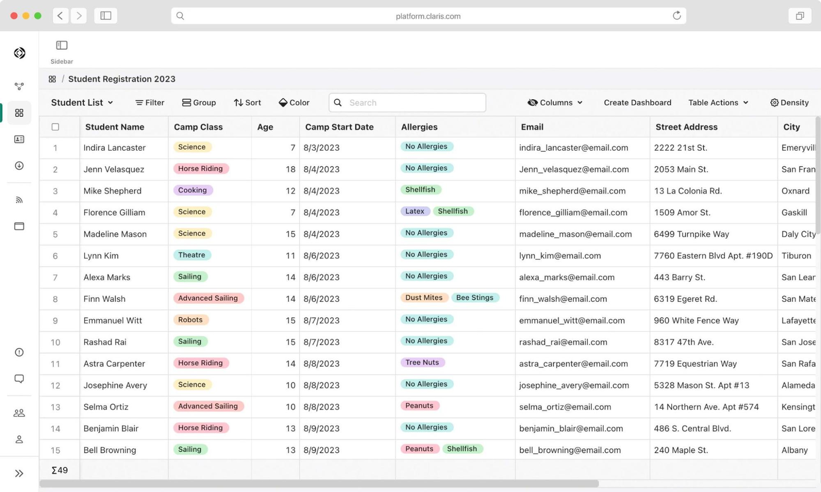Open the feeds (RSS) icon in the sidebar
Screen dimensions: 821x492
coord(19,199)
